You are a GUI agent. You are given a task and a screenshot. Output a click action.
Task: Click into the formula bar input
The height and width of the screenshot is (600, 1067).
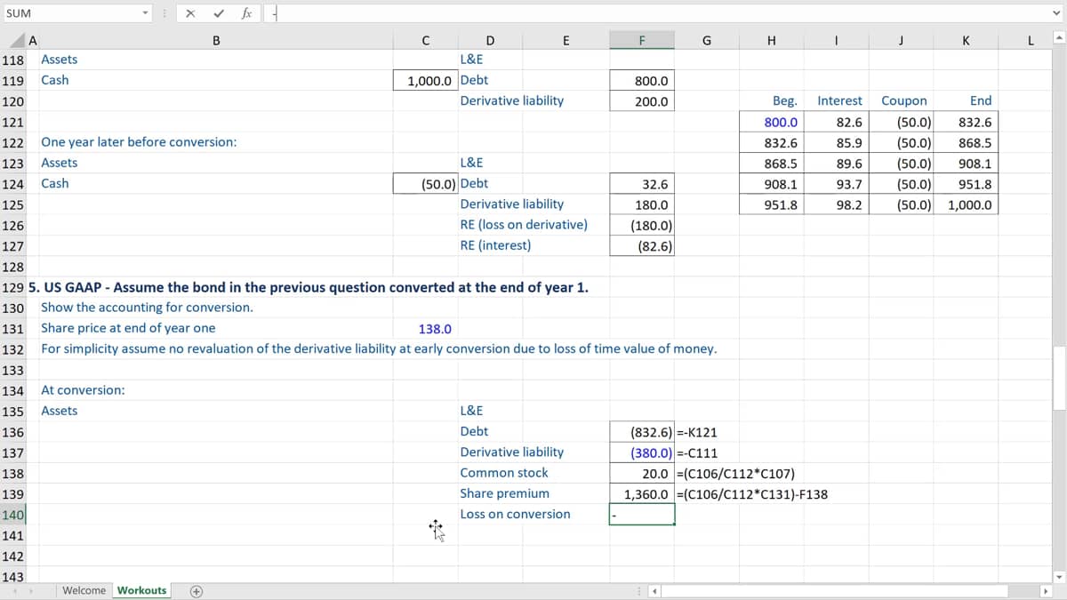pyautogui.click(x=656, y=13)
